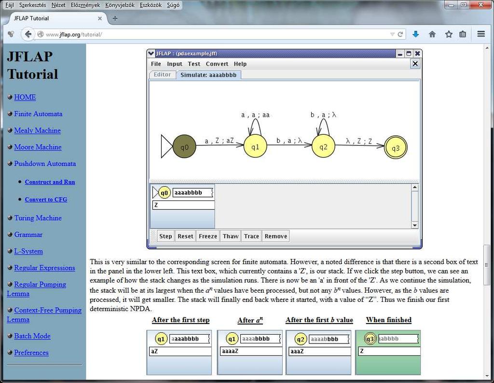494x383 pixels.
Task: Open the L-System link
Action: (28, 252)
